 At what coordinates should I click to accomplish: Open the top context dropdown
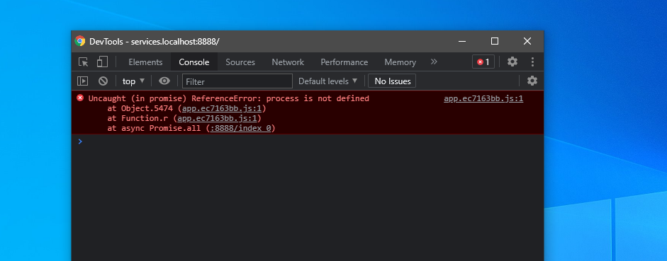click(x=133, y=81)
